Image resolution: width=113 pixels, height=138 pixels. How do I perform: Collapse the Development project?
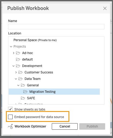coord(13,66)
